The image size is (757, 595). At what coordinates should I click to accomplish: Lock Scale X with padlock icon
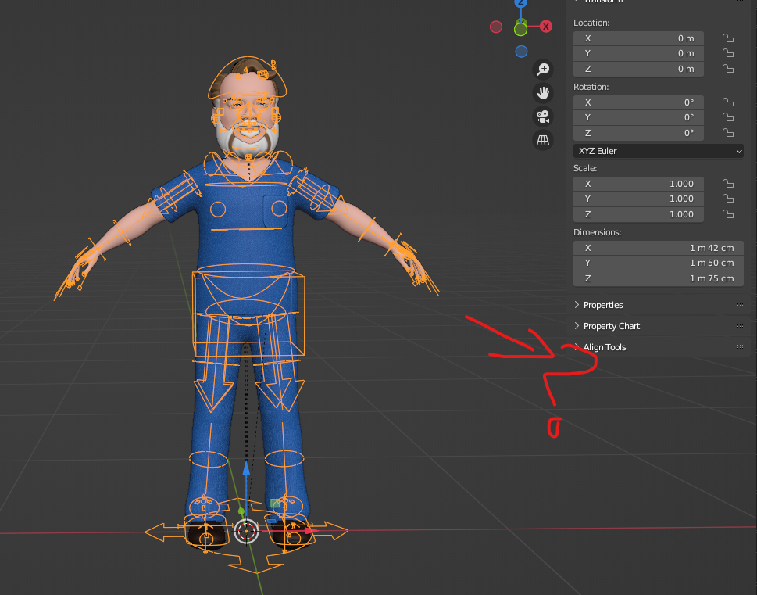pos(728,184)
